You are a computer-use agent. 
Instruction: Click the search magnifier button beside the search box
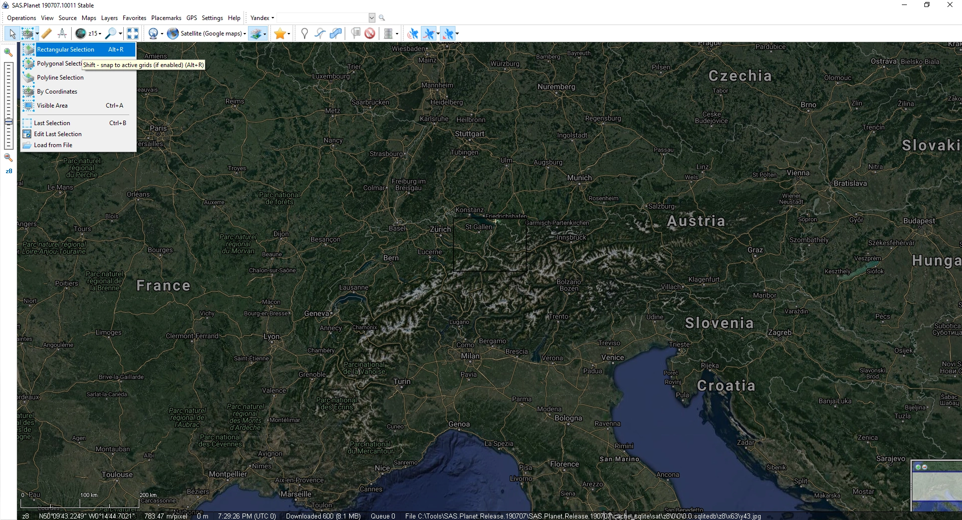(382, 18)
